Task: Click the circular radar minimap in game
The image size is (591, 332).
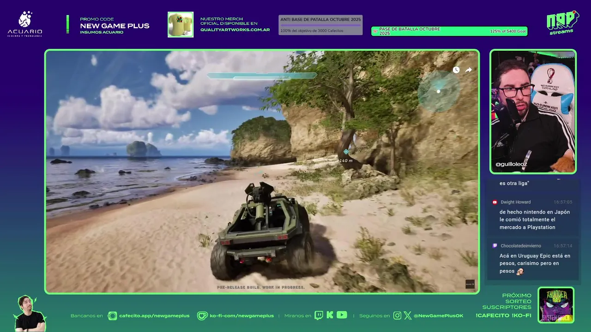Action: tap(438, 91)
